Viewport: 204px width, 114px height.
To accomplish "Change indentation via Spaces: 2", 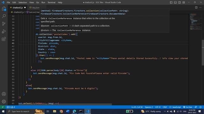I will pyautogui.click(x=149, y=107).
